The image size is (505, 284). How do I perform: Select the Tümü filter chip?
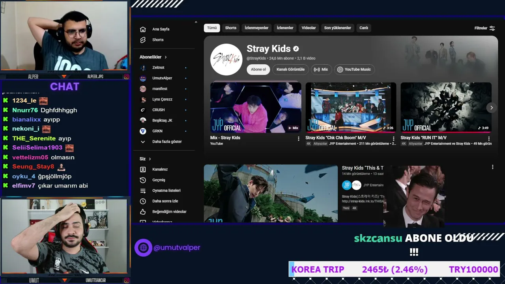[x=212, y=28]
